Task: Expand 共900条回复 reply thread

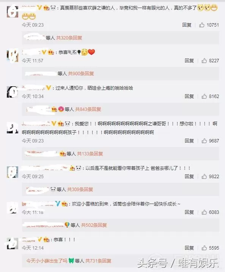Action: (x=81, y=74)
